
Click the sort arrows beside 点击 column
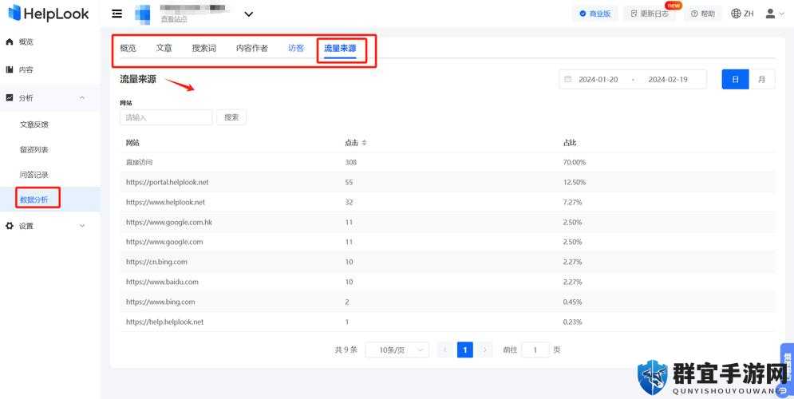[364, 143]
